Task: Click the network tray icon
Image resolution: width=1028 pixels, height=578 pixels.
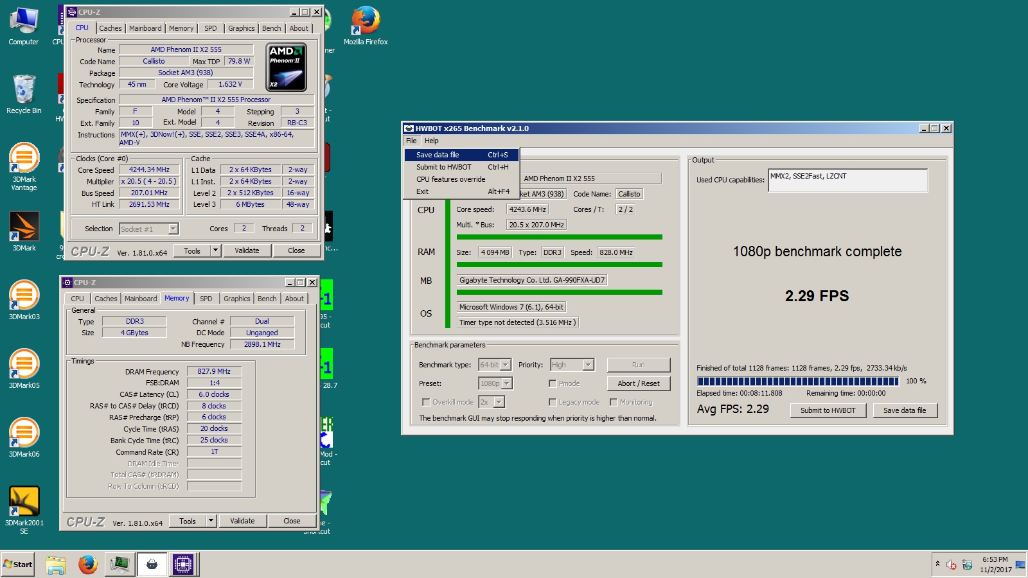Action: click(967, 565)
